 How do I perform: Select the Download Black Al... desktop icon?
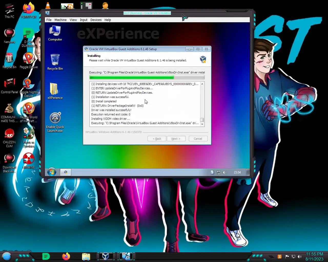[9, 163]
